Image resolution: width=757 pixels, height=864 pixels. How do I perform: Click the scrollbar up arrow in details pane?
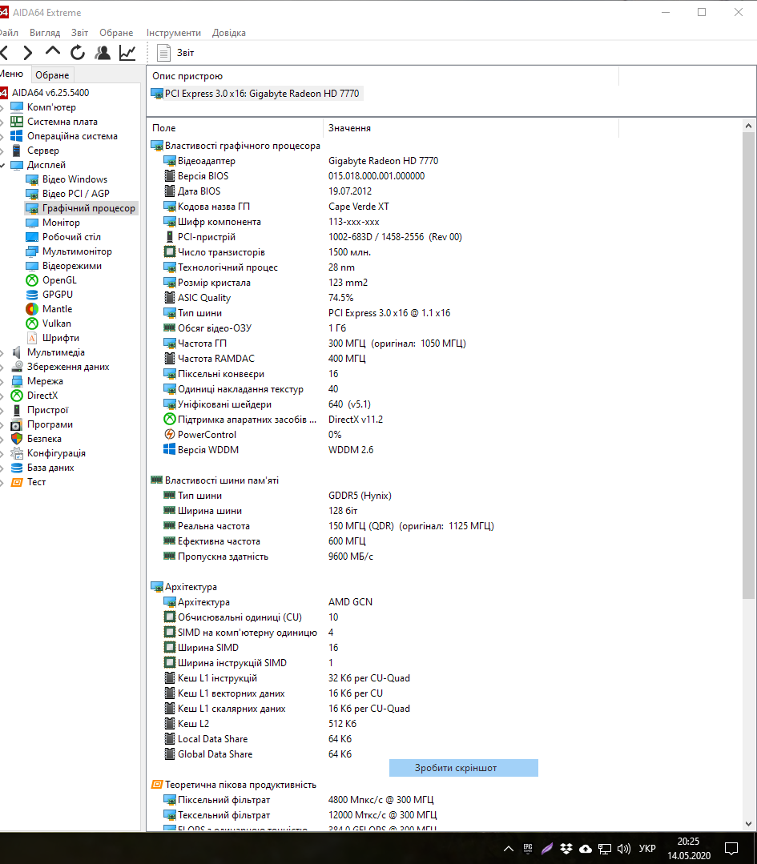[x=748, y=126]
